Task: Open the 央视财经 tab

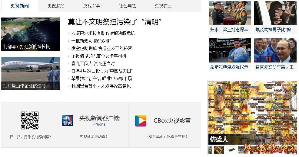Action: pyautogui.click(x=56, y=6)
